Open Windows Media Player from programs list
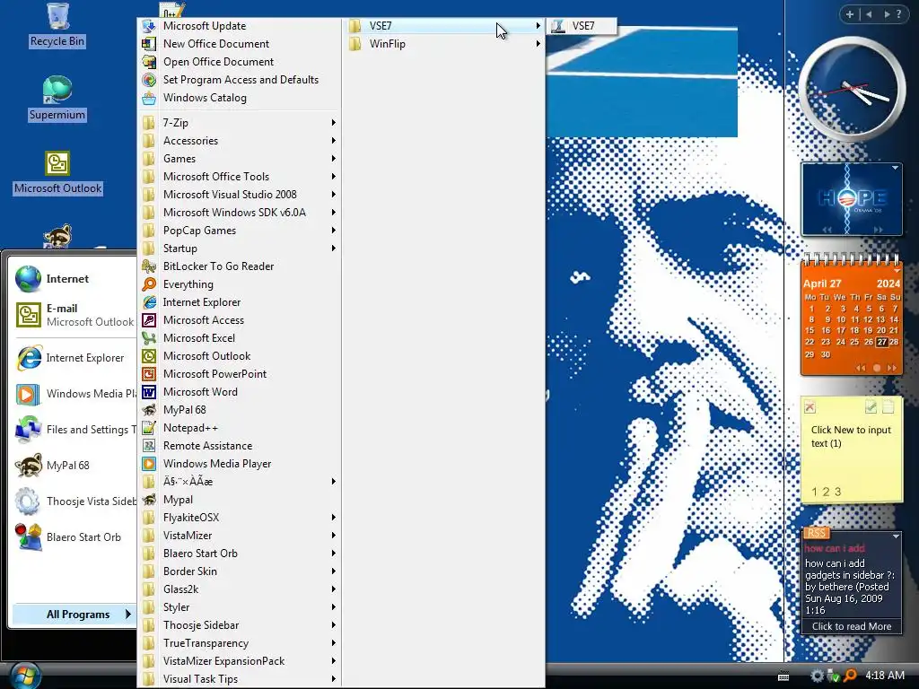The image size is (919, 689). point(240,464)
